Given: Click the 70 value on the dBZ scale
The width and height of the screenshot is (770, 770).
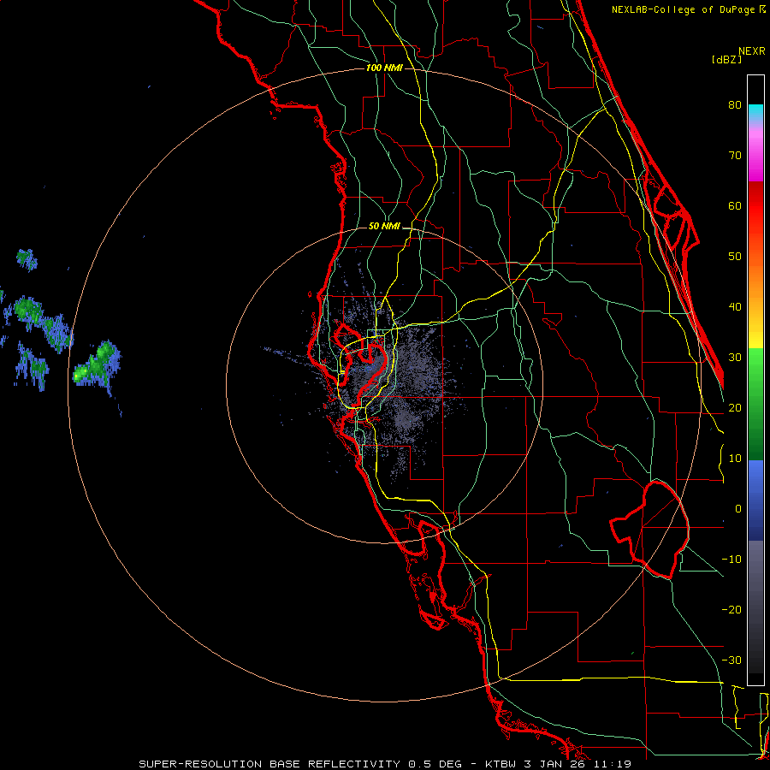Looking at the screenshot, I should 735,155.
